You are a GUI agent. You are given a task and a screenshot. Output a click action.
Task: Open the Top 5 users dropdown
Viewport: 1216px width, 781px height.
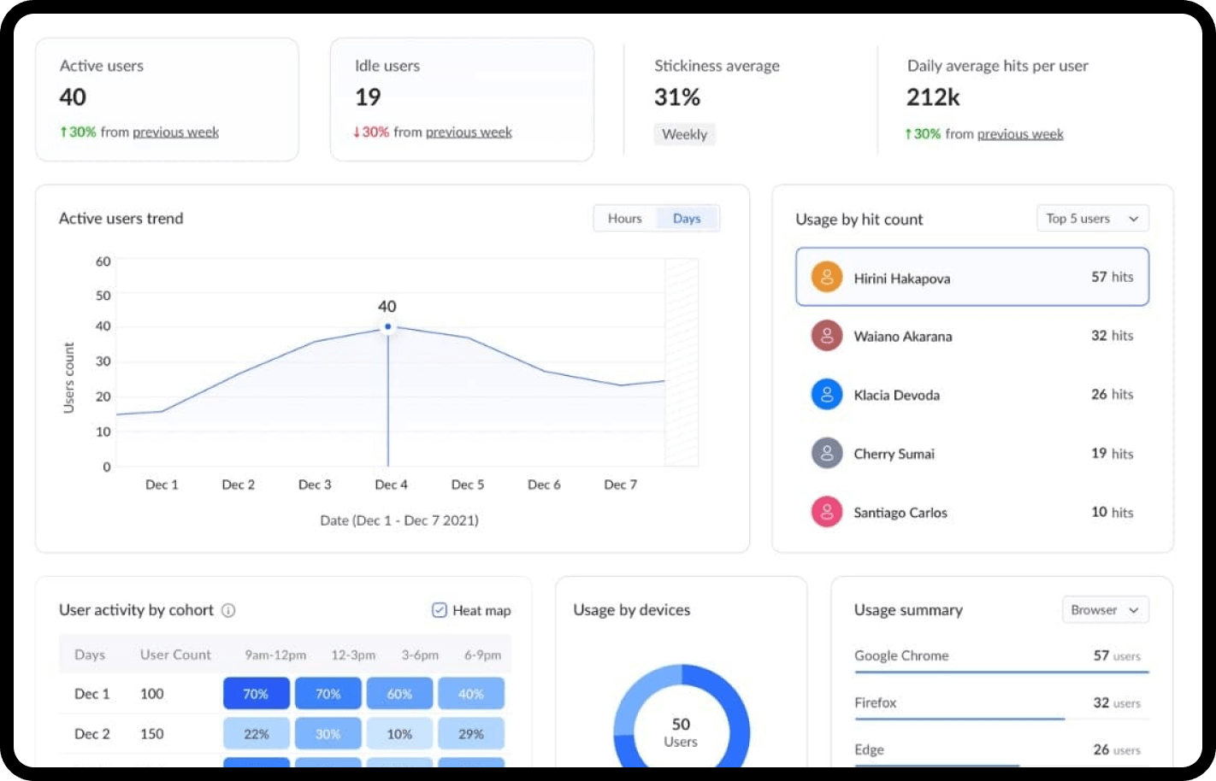pos(1091,219)
